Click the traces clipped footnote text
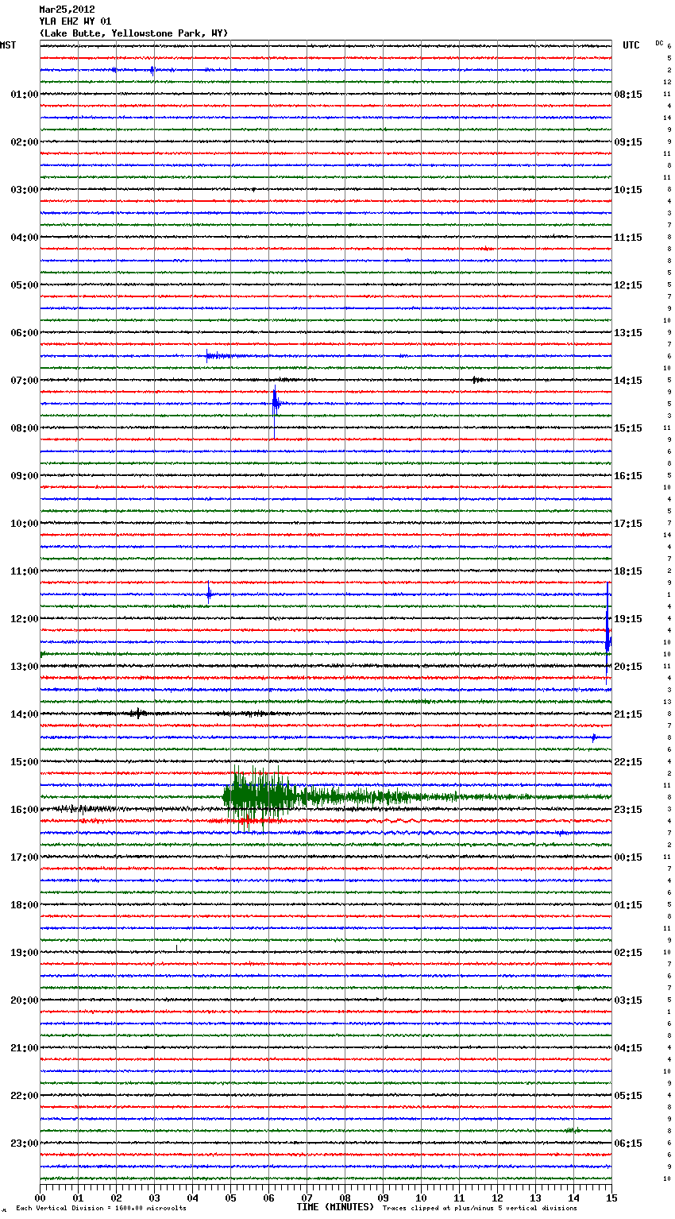This screenshot has width=675, height=1219. click(480, 1208)
